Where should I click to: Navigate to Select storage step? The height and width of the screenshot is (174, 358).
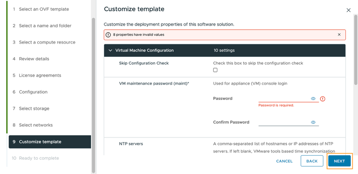(x=34, y=108)
